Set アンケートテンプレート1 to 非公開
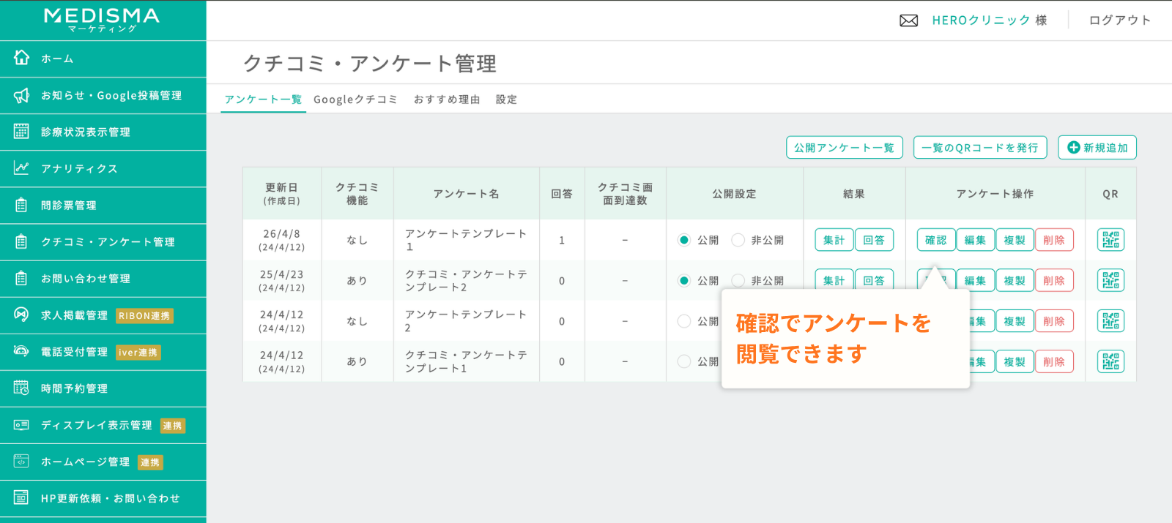Image resolution: width=1172 pixels, height=523 pixels. pos(738,240)
